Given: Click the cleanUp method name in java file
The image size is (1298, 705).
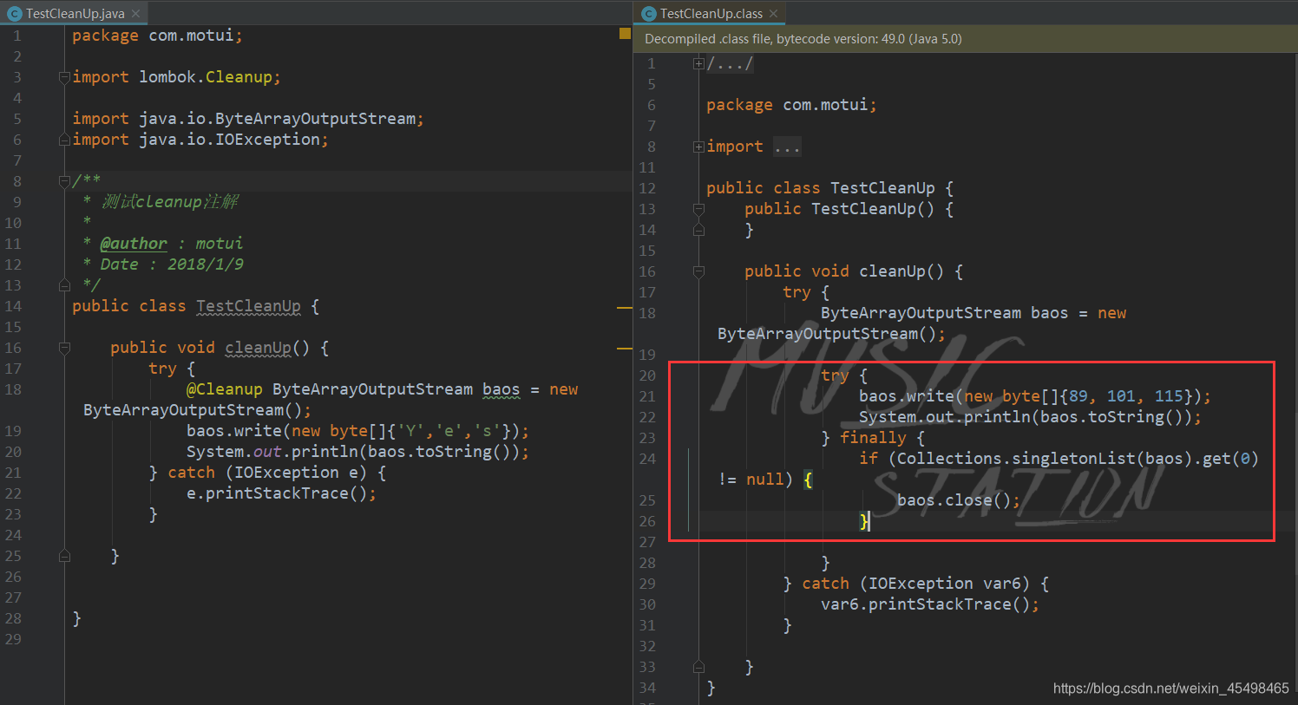Looking at the screenshot, I should (x=258, y=348).
